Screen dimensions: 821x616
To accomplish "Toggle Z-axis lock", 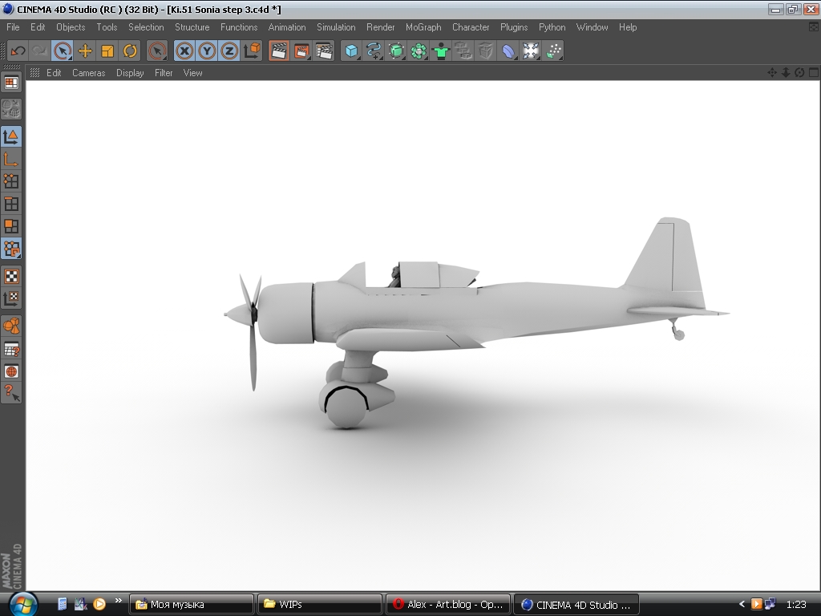I will 230,51.
